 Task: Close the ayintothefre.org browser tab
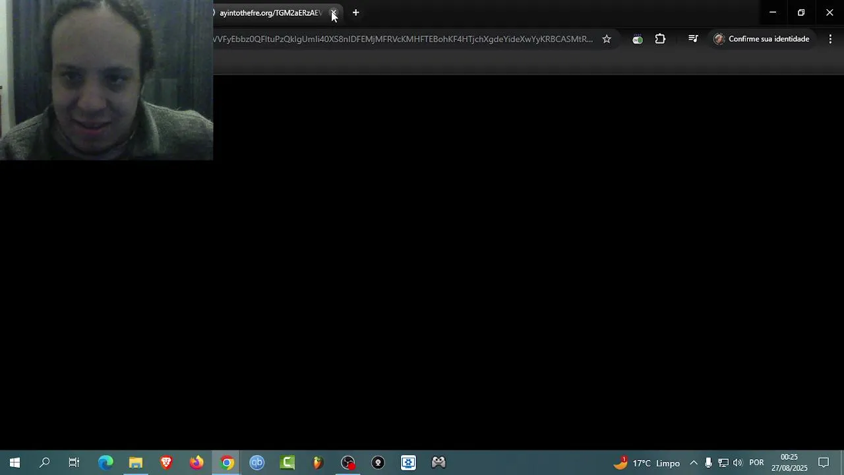pos(334,13)
